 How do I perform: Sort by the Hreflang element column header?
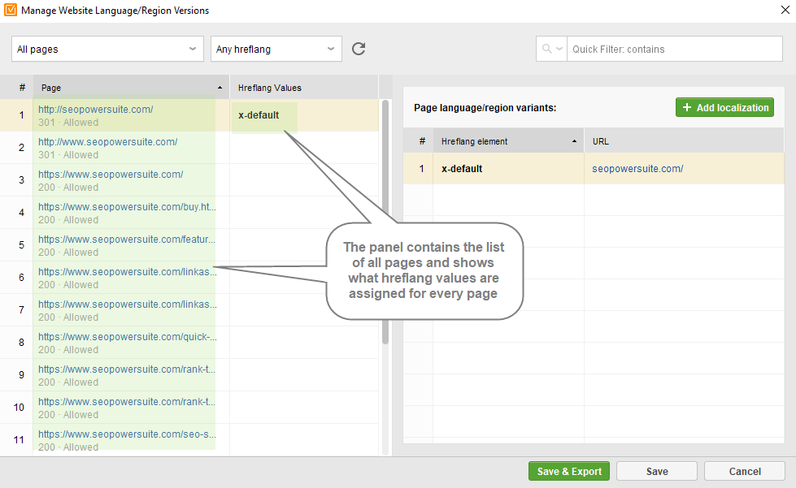point(509,141)
